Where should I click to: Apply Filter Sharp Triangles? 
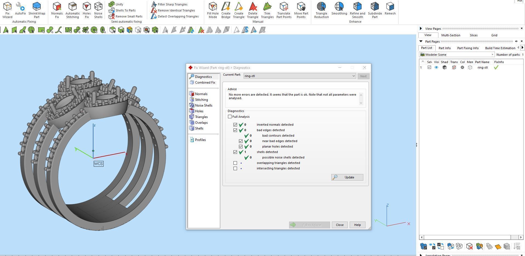point(169,4)
